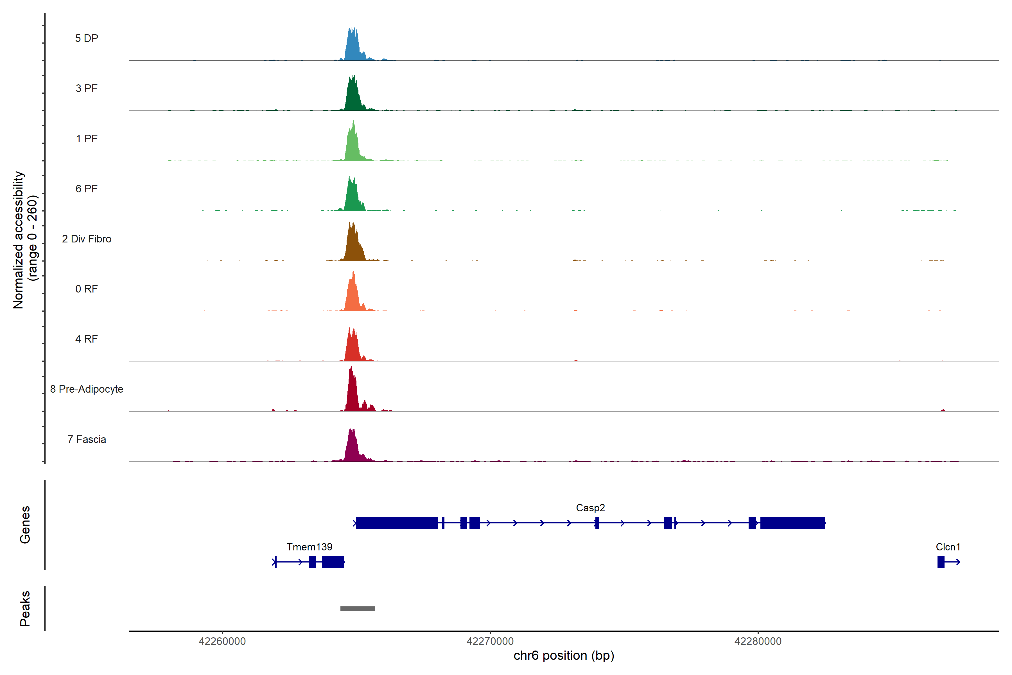The height and width of the screenshot is (675, 1012).
Task: Click the chr6 position (bp) axis title
Action: (564, 656)
